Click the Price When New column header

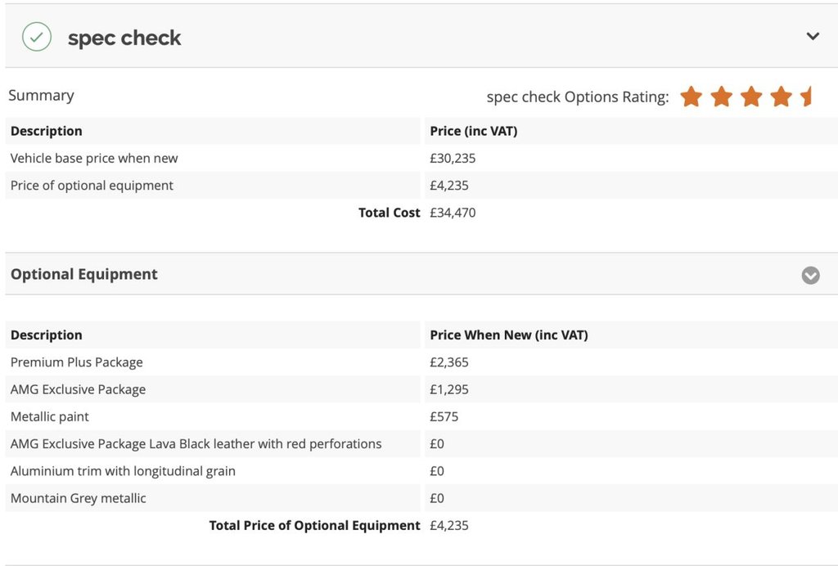(x=509, y=335)
